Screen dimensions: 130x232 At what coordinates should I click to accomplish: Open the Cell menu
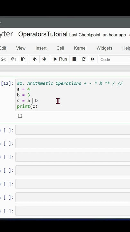tap(60, 48)
